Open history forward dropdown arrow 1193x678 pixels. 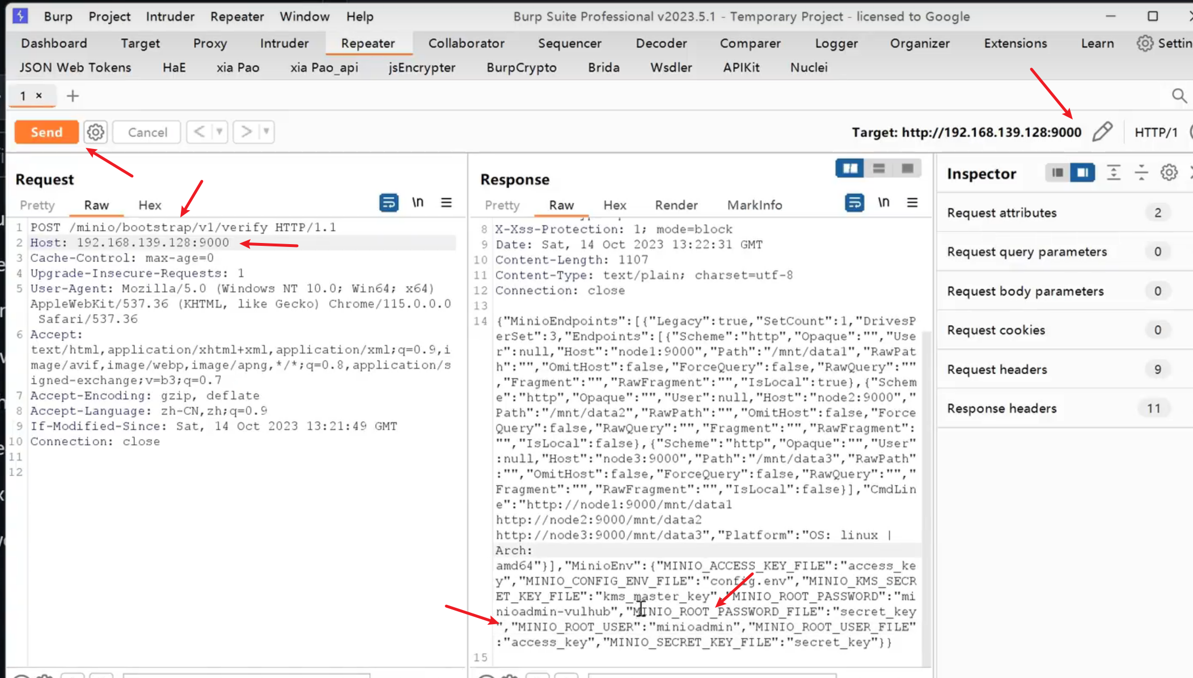click(266, 132)
